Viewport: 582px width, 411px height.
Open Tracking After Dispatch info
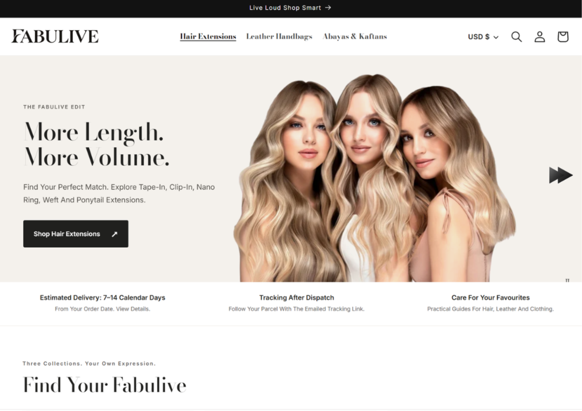[297, 298]
